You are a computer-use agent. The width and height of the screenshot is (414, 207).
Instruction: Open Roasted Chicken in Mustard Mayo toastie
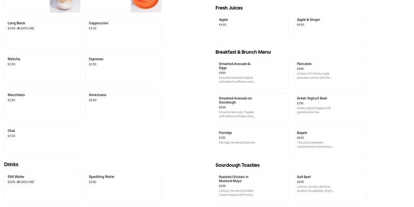tap(252, 186)
